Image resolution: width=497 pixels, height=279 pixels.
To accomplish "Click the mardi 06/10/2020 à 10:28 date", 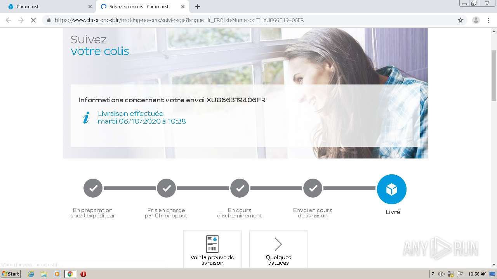I will (x=142, y=121).
